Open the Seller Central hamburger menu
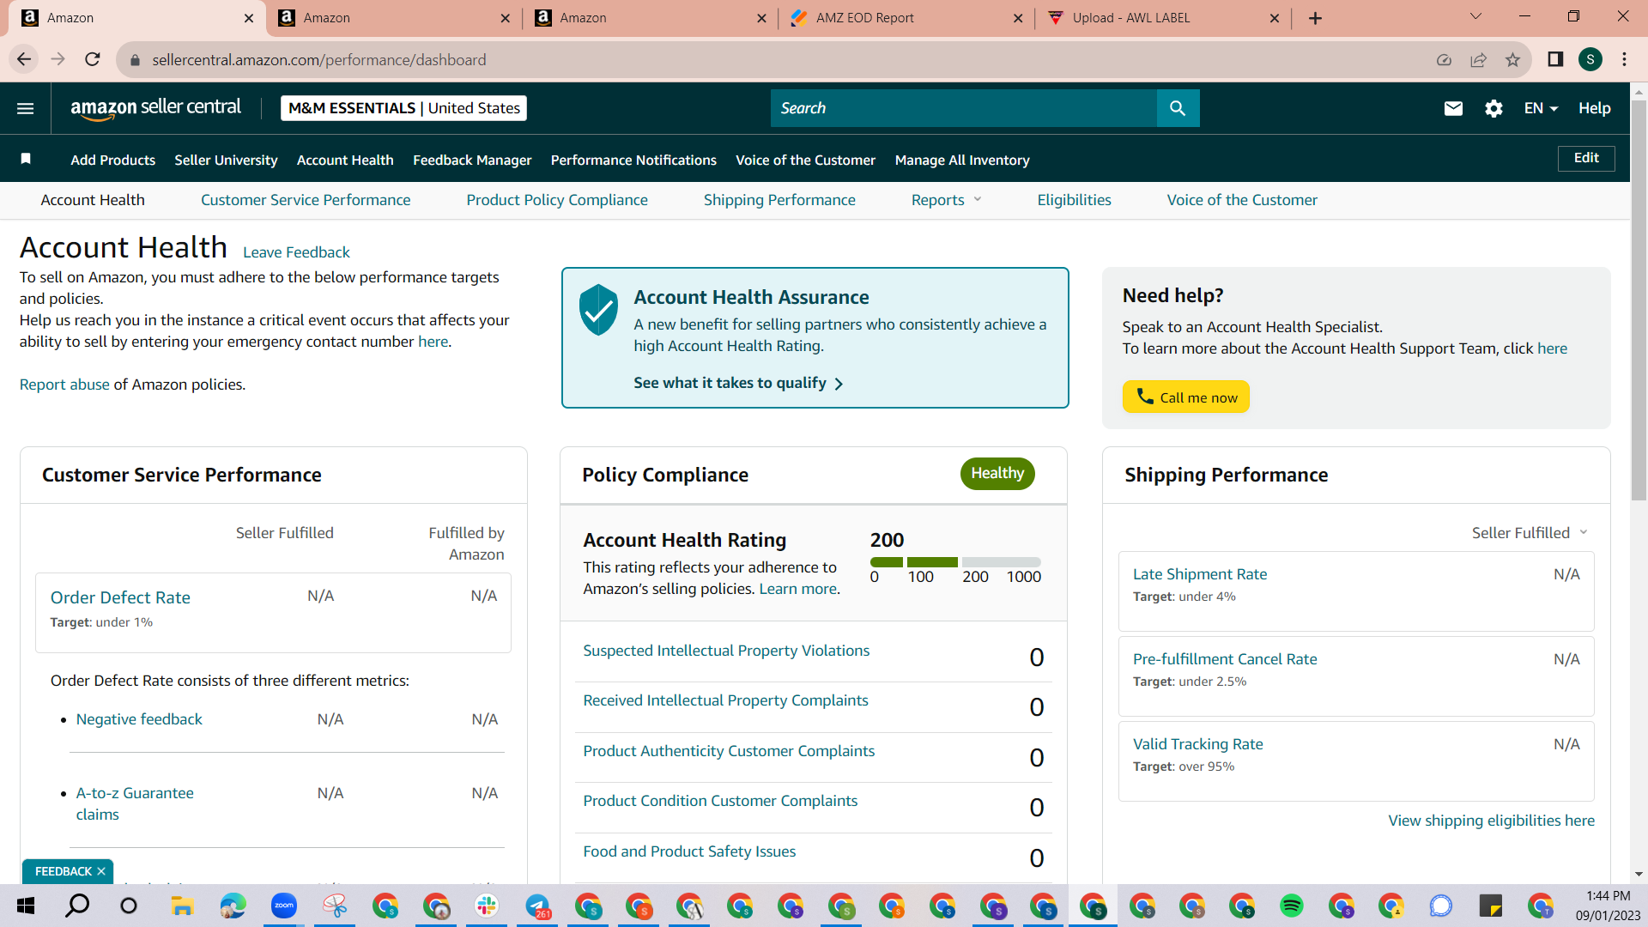Image resolution: width=1648 pixels, height=927 pixels. [x=26, y=108]
